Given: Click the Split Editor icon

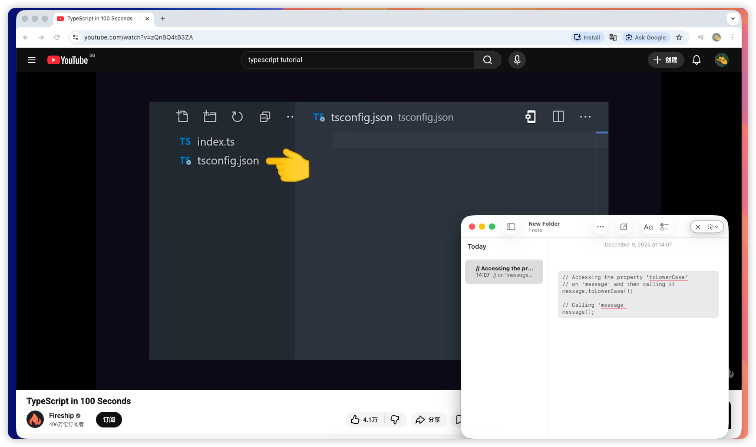Looking at the screenshot, I should [558, 116].
